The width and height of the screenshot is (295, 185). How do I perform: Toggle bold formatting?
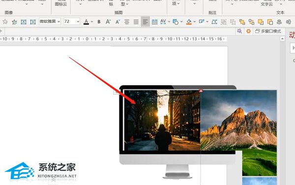[99, 22]
